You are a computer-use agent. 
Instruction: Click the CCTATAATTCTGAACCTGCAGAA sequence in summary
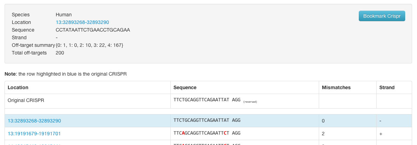coord(93,30)
